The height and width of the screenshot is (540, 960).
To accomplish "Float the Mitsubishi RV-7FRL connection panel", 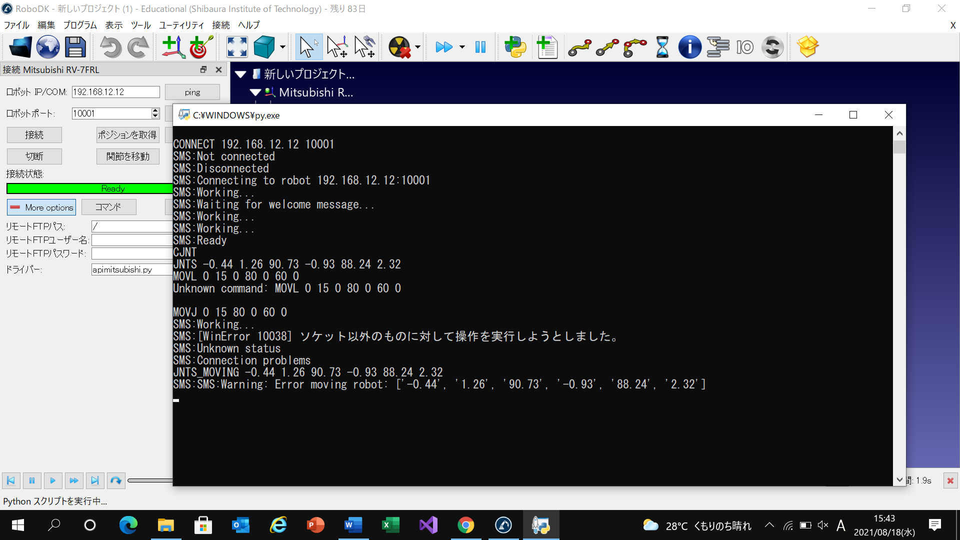I will pos(203,69).
